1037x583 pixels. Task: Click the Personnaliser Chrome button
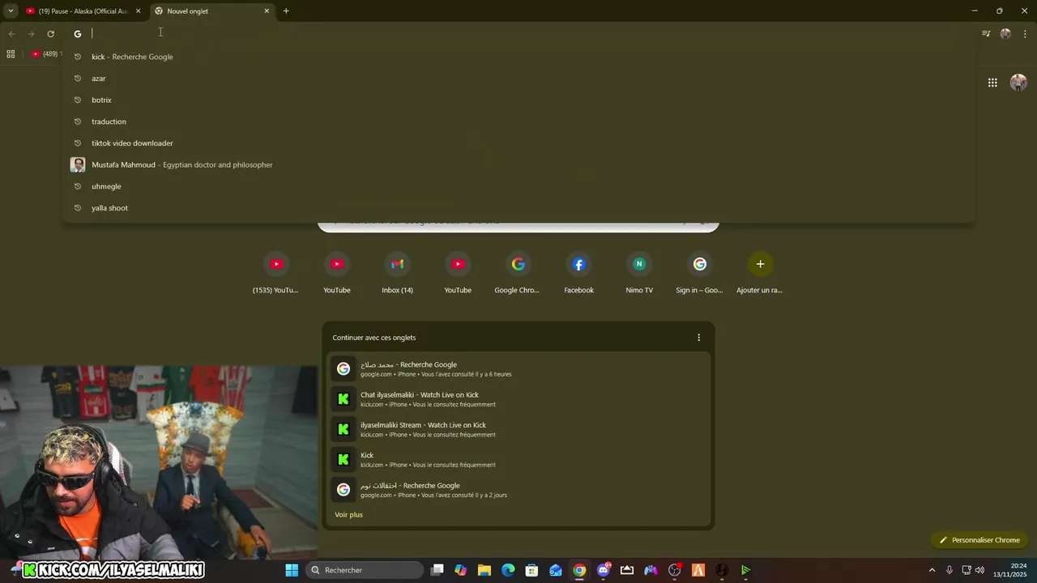pyautogui.click(x=980, y=540)
